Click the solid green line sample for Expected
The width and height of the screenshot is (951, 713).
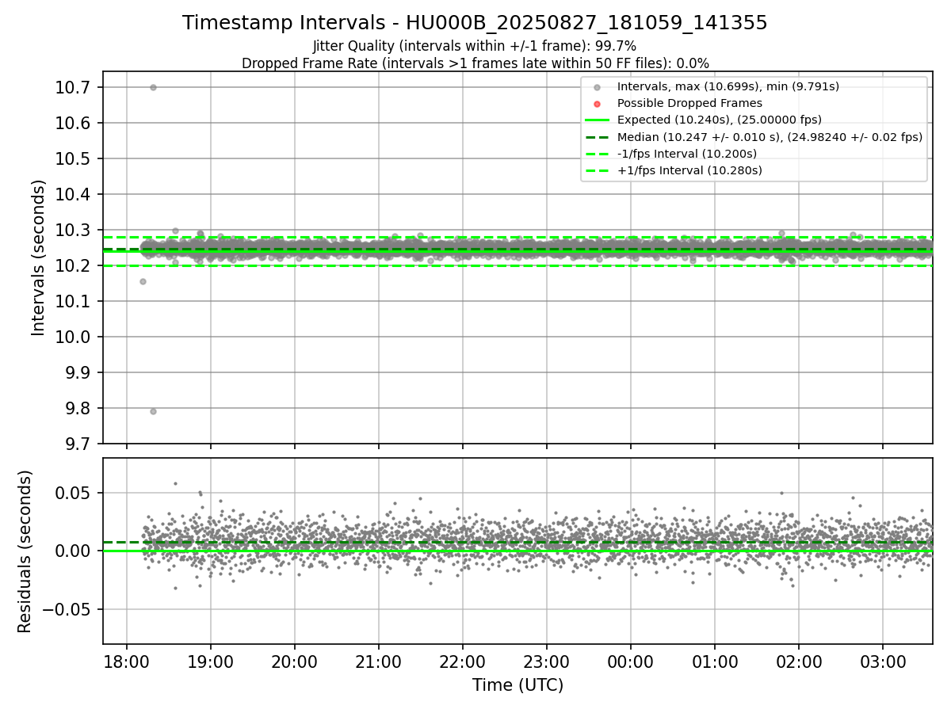click(598, 120)
